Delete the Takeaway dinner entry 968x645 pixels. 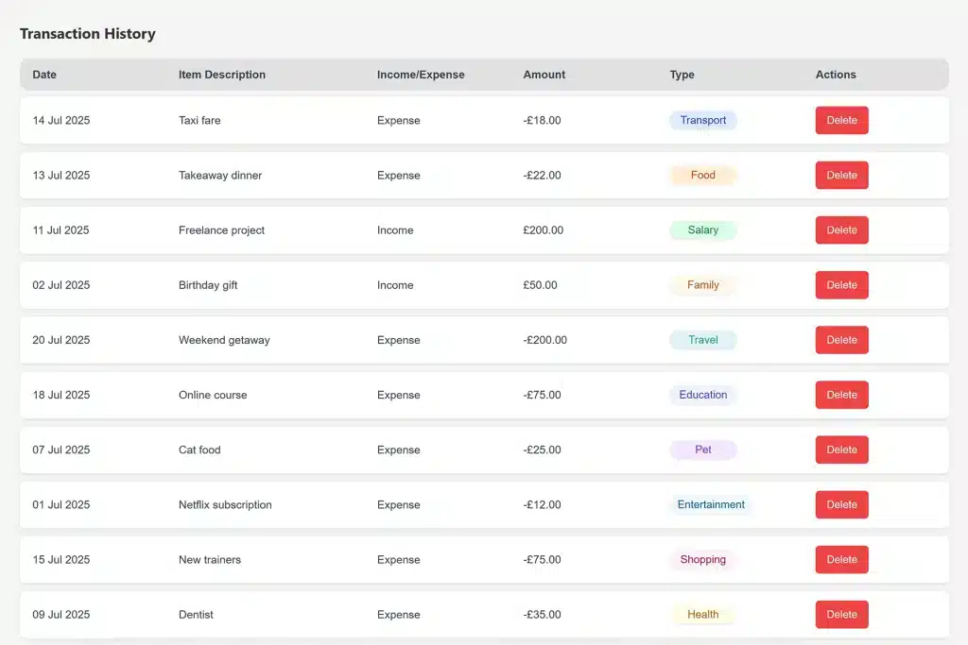tap(841, 175)
